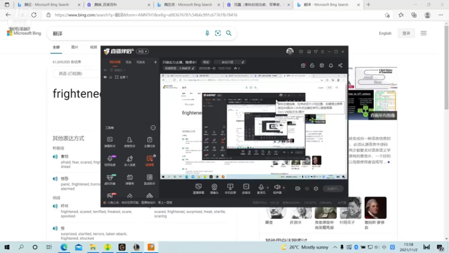Switch Bing to English link
This screenshot has width=449, height=253.
385,33
